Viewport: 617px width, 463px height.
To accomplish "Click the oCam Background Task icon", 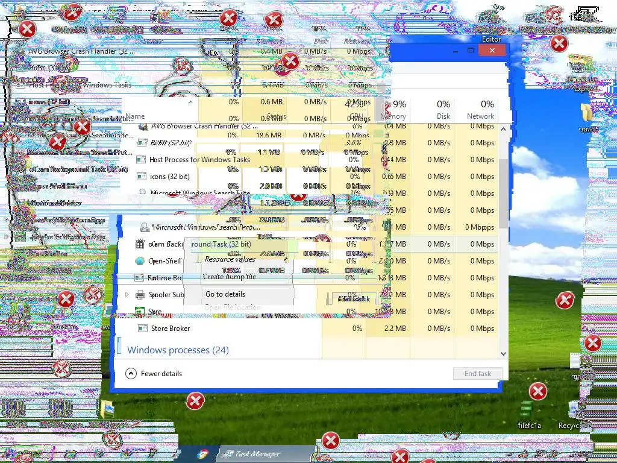I will click(140, 244).
